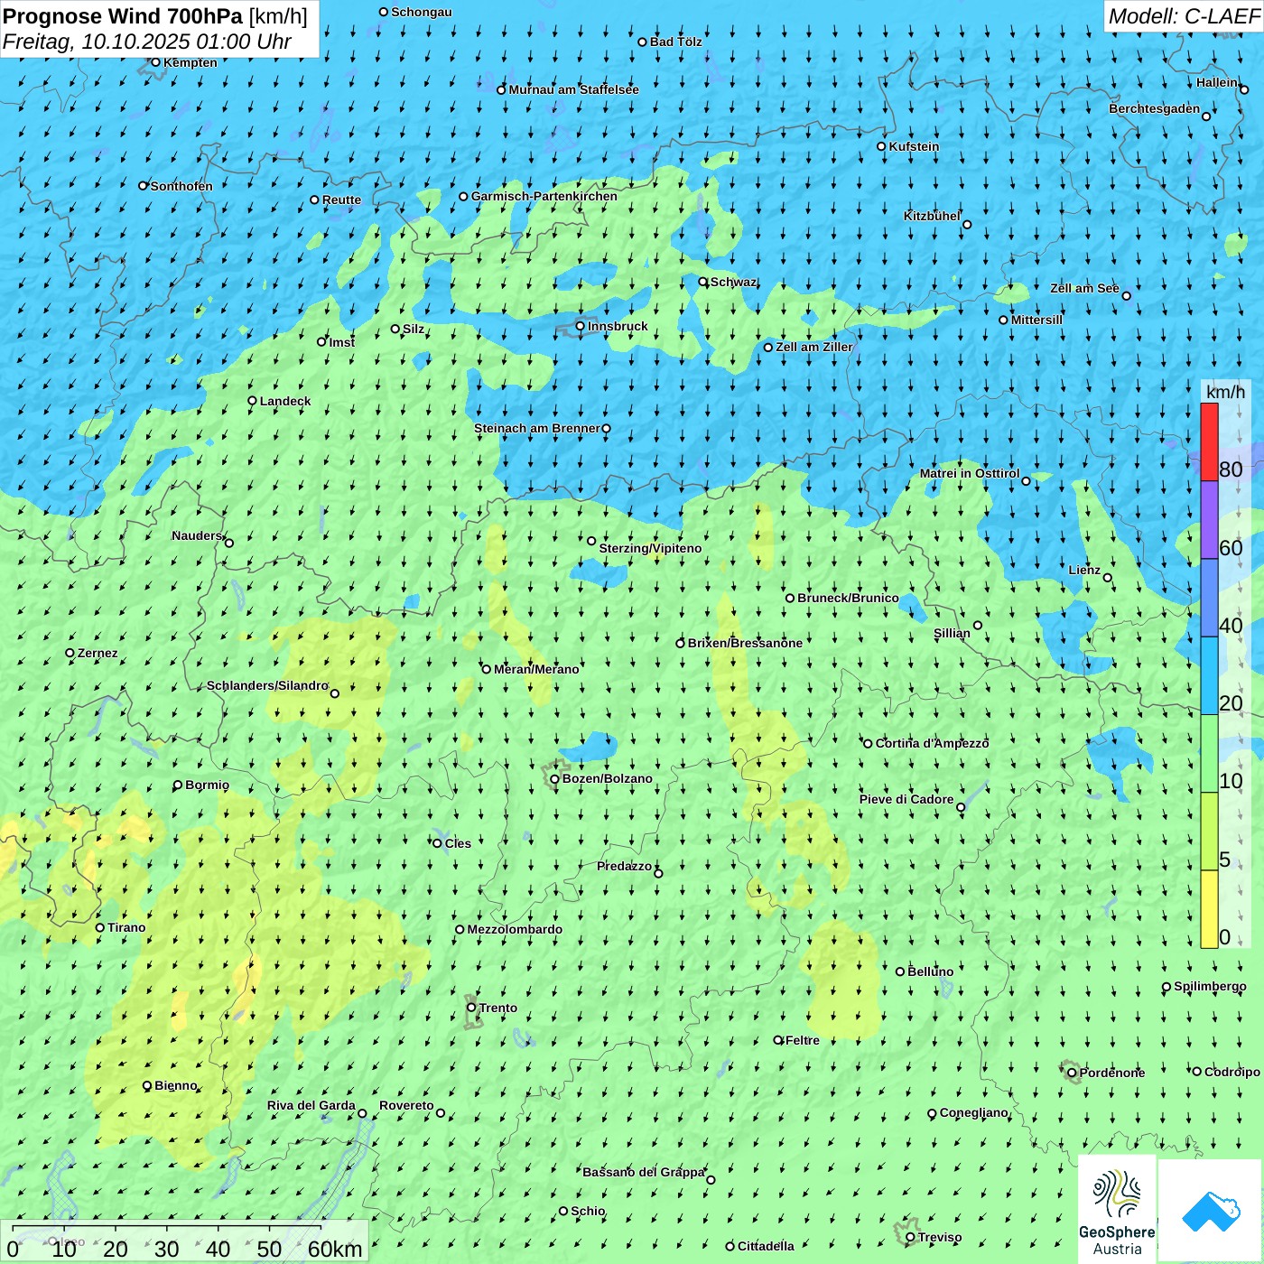Viewport: 1264px width, 1264px height.
Task: Click the Schlanders/Silandro label
Action: pos(267,685)
